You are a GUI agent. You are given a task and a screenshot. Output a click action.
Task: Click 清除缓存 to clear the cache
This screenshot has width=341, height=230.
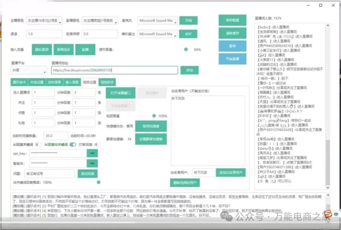pyautogui.click(x=232, y=33)
